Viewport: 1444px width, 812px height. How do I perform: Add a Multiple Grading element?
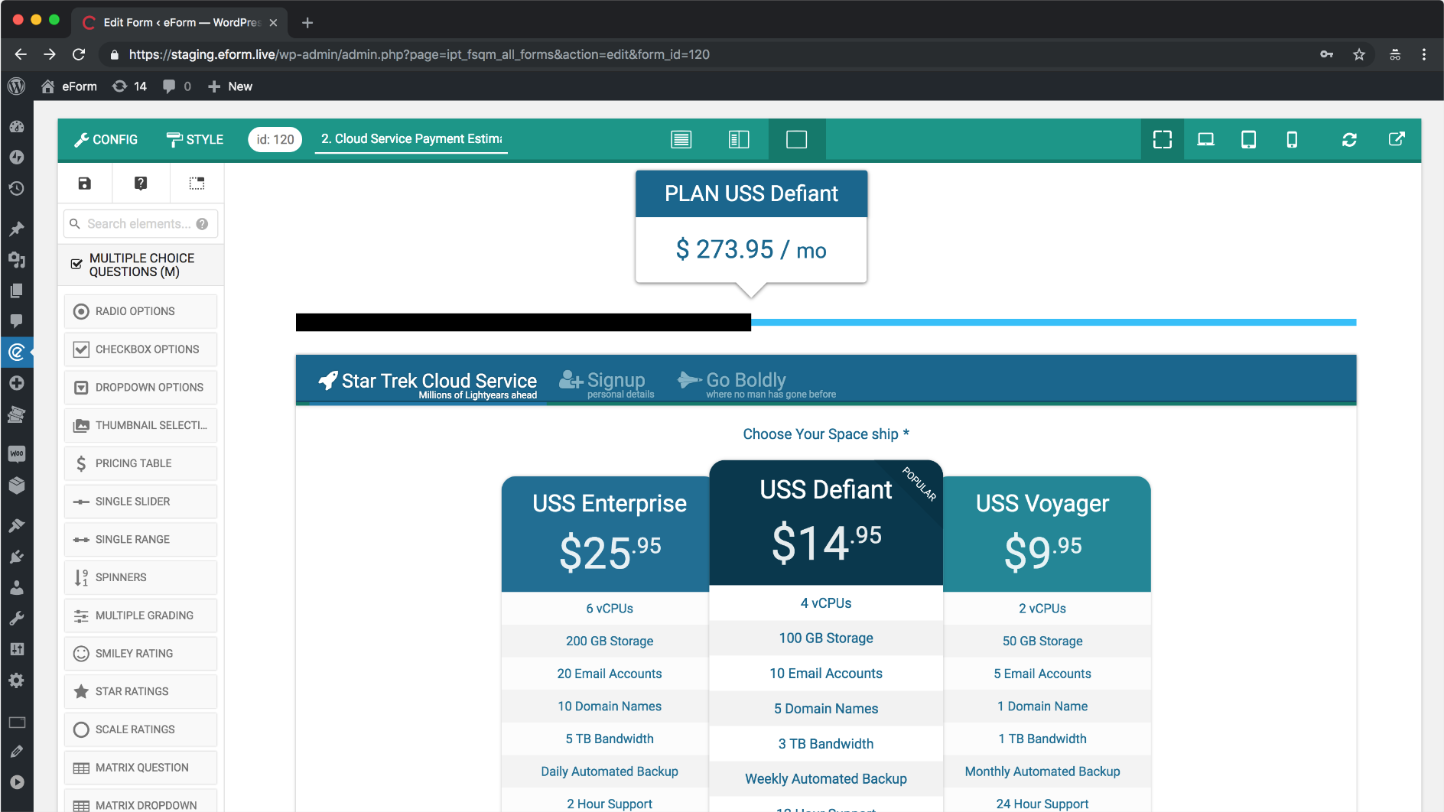(x=141, y=615)
